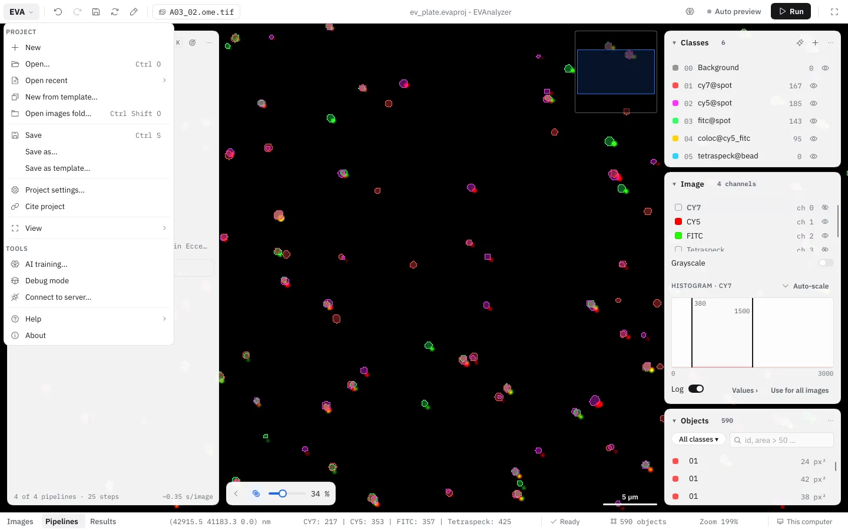The height and width of the screenshot is (530, 848).
Task: Collapse the Classes panel triangle
Action: click(x=674, y=43)
